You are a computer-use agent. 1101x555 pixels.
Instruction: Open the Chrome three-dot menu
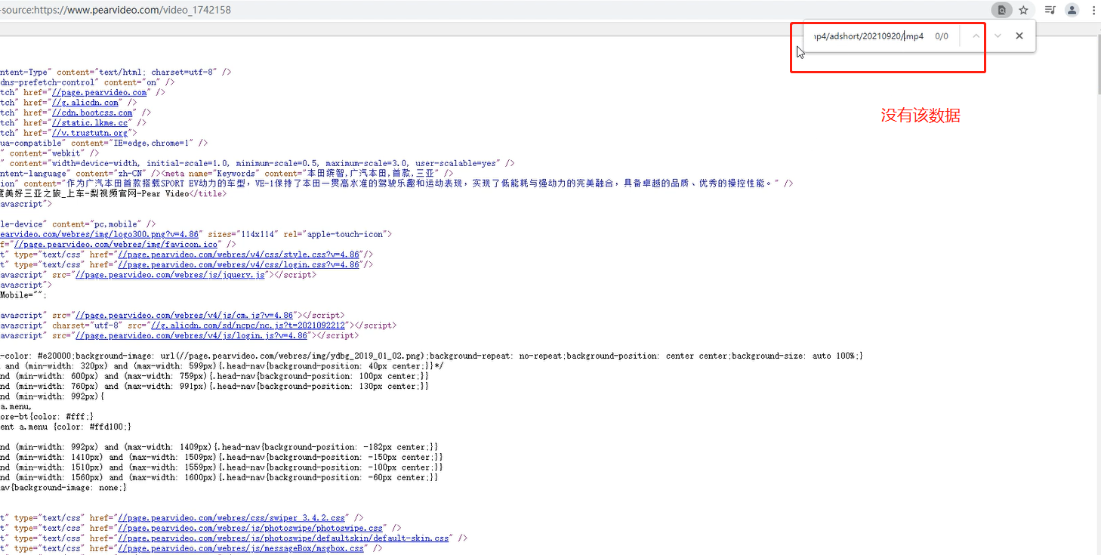[1093, 10]
